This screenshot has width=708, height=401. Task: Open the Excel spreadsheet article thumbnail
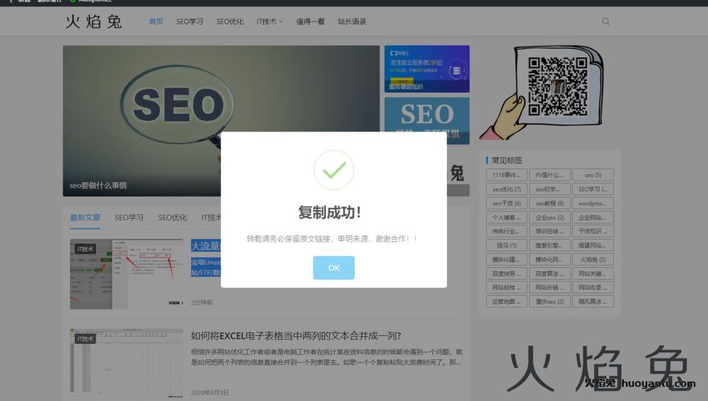pyautogui.click(x=127, y=363)
